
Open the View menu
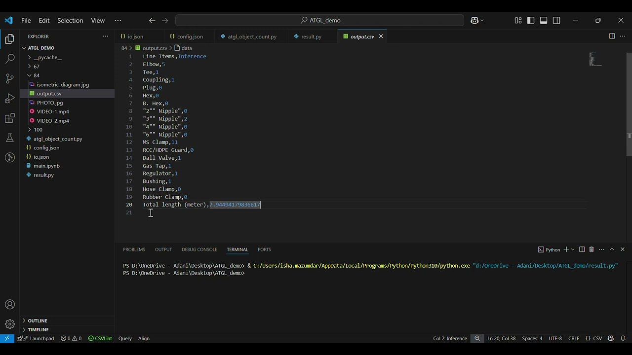pos(98,20)
